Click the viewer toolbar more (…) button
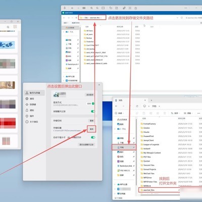Image resolution: width=202 pixels, height=202 pixels. pos(186,8)
